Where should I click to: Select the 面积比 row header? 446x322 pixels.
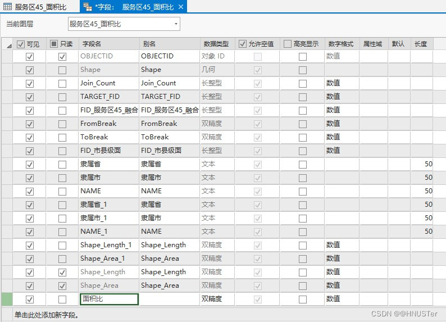(7, 299)
